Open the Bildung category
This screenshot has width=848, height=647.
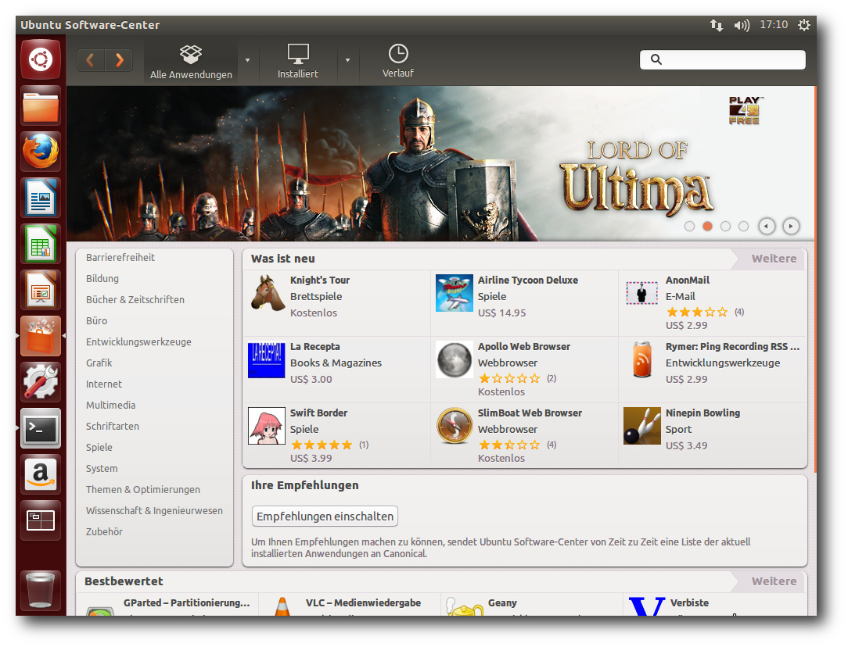tap(102, 279)
